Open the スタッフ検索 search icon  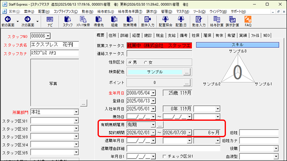(83, 19)
